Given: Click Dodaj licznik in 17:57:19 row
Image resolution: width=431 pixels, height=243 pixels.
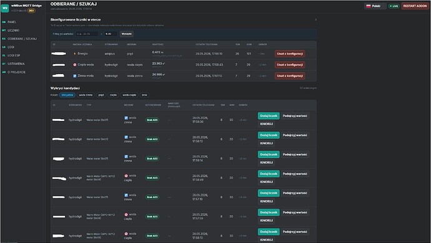Looking at the screenshot, I should [x=269, y=193].
